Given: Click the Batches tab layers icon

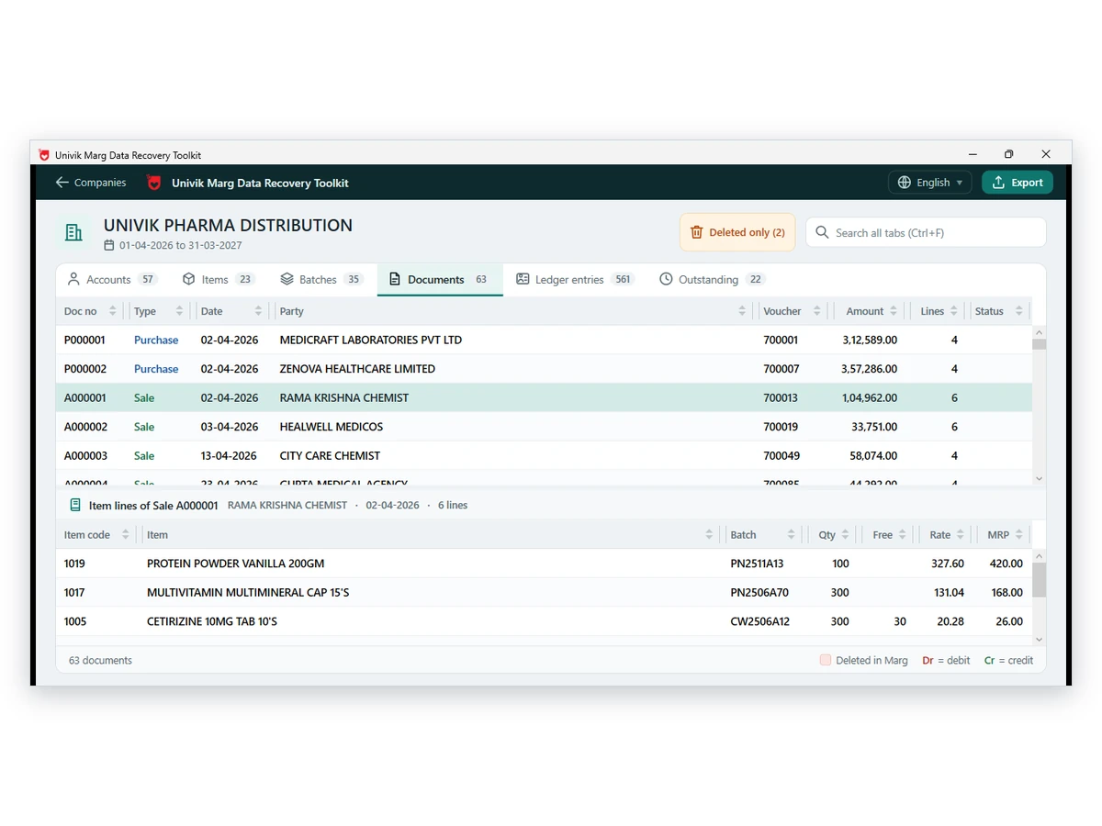Looking at the screenshot, I should [287, 279].
